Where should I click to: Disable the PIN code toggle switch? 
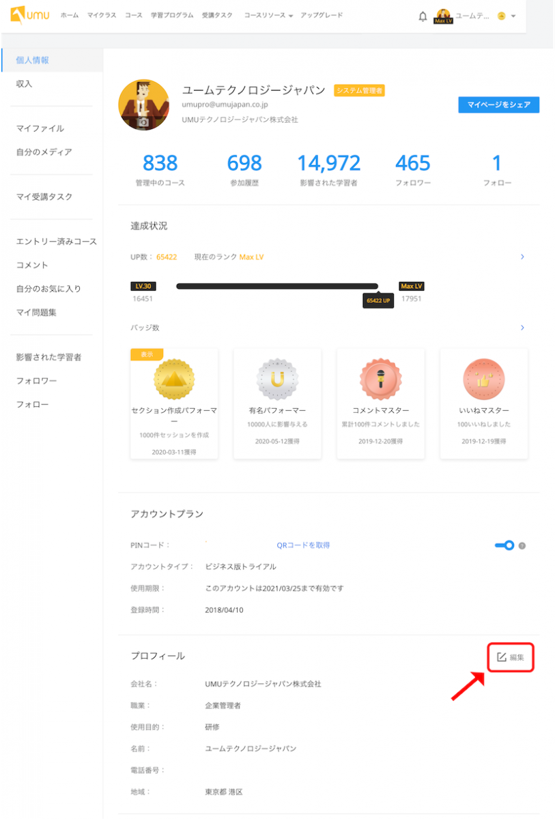pos(503,545)
